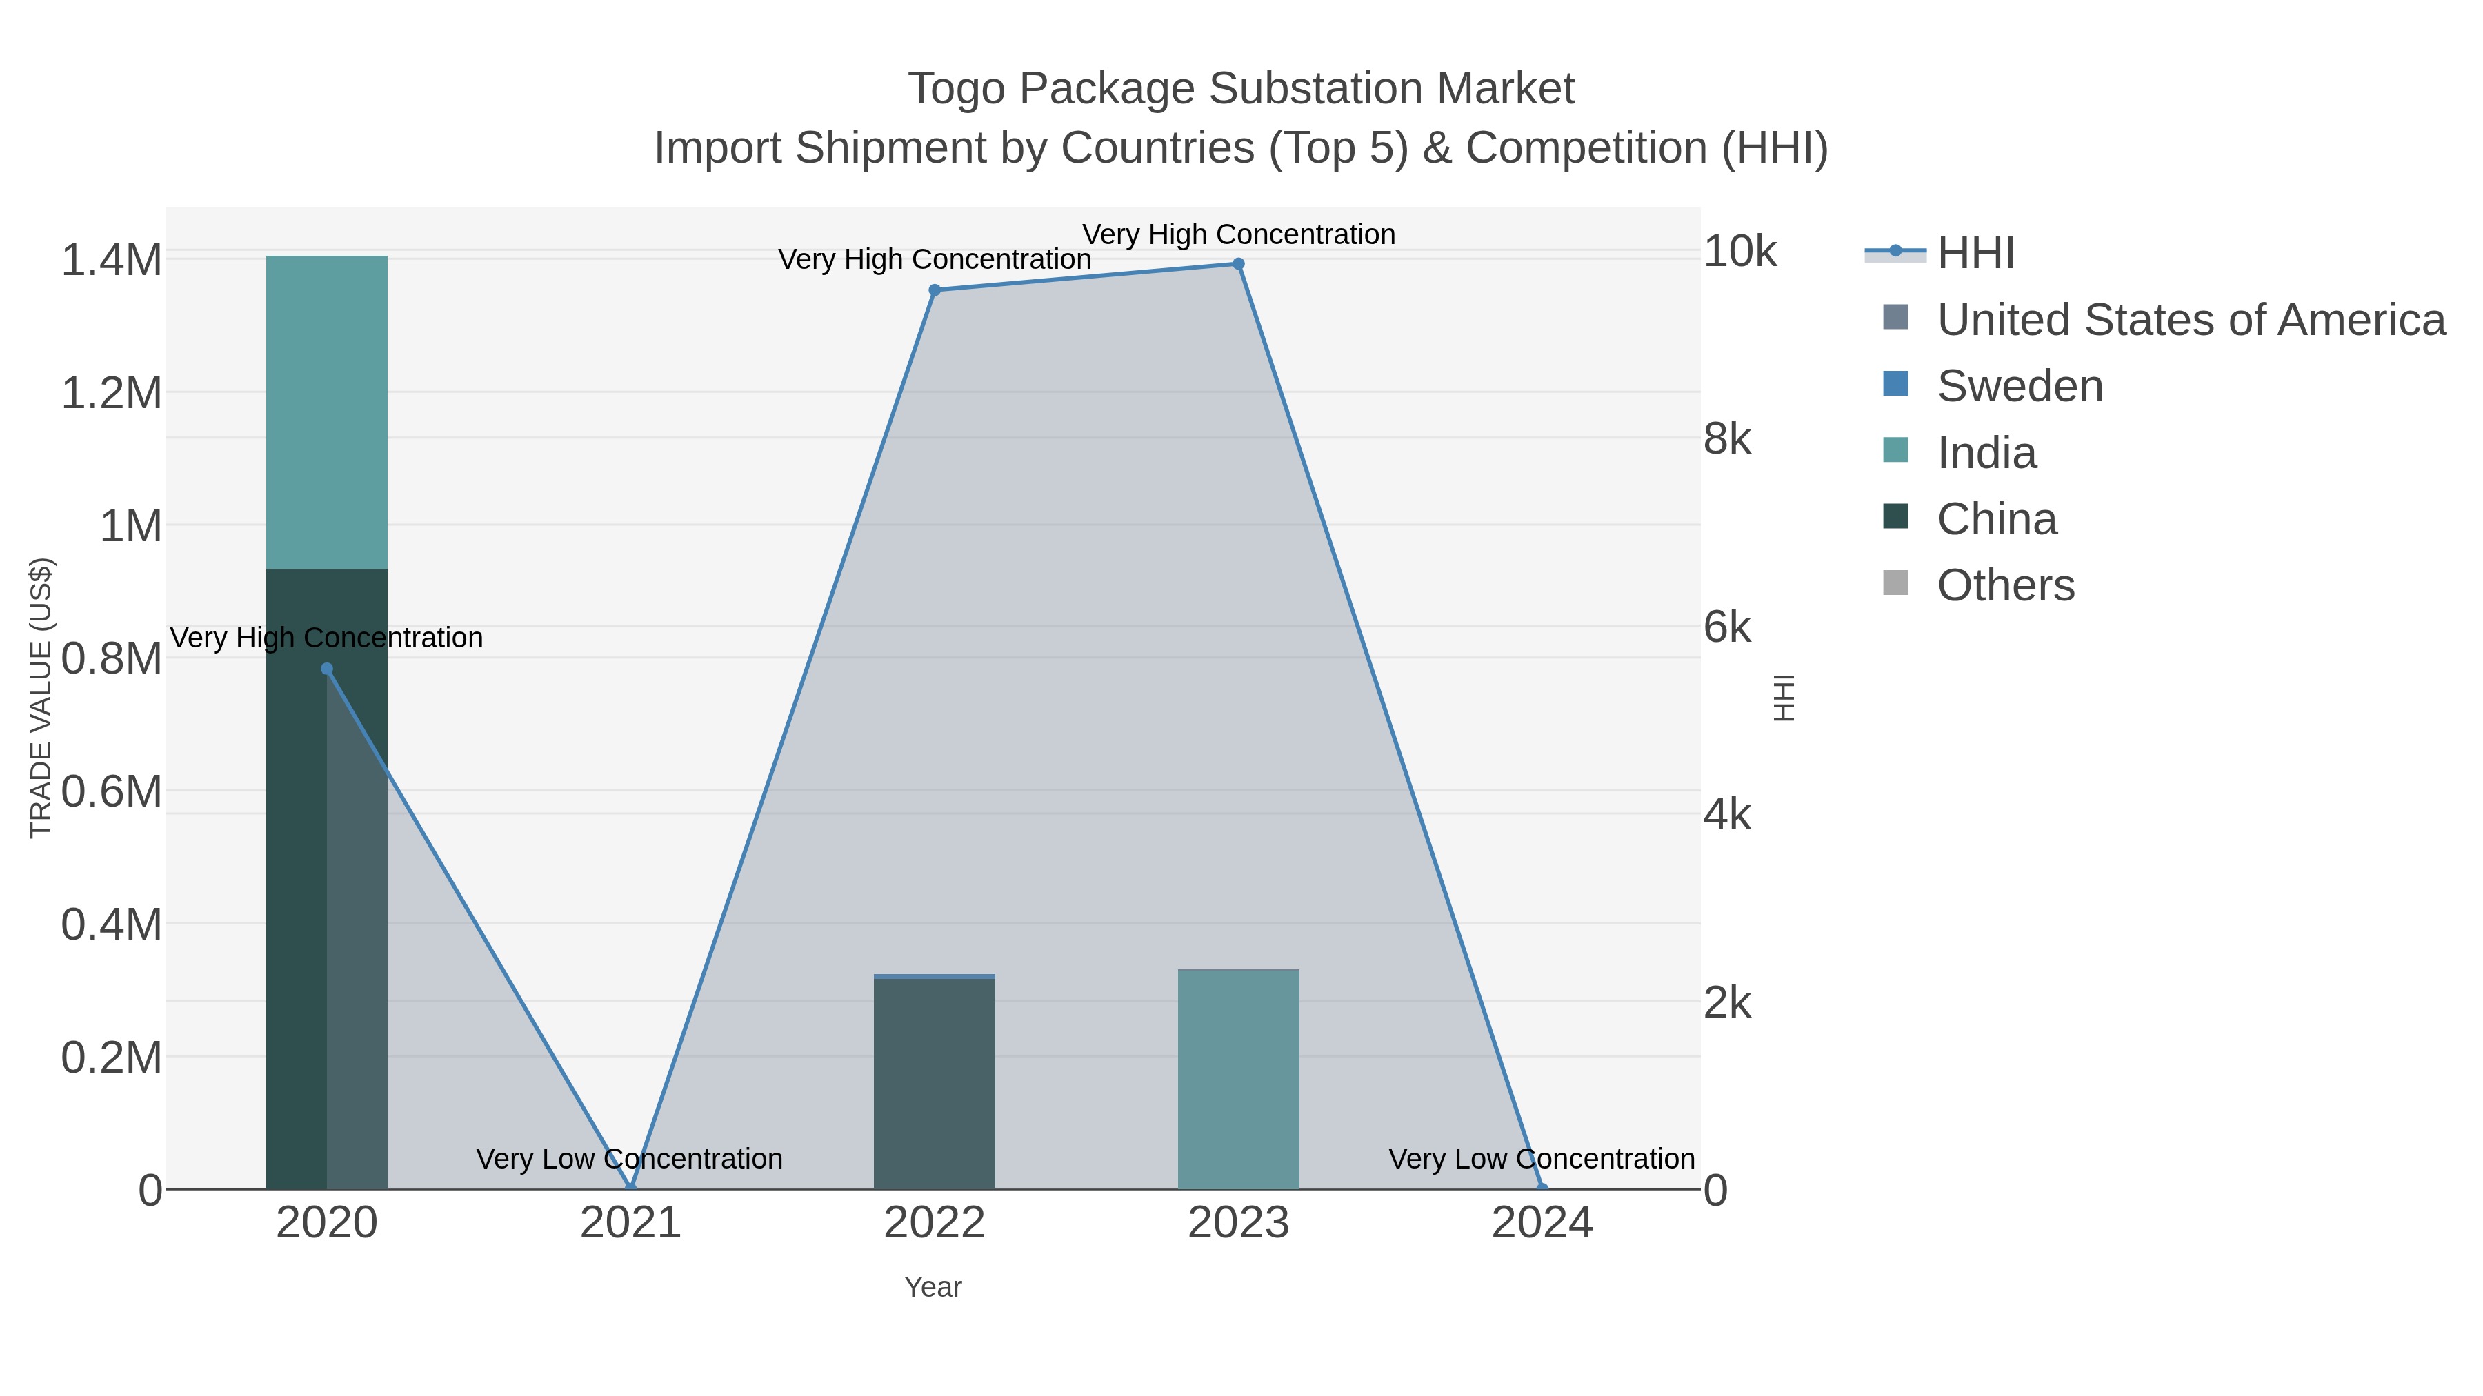
Task: Click the 2020 Very High Concentration annotation
Action: (327, 638)
